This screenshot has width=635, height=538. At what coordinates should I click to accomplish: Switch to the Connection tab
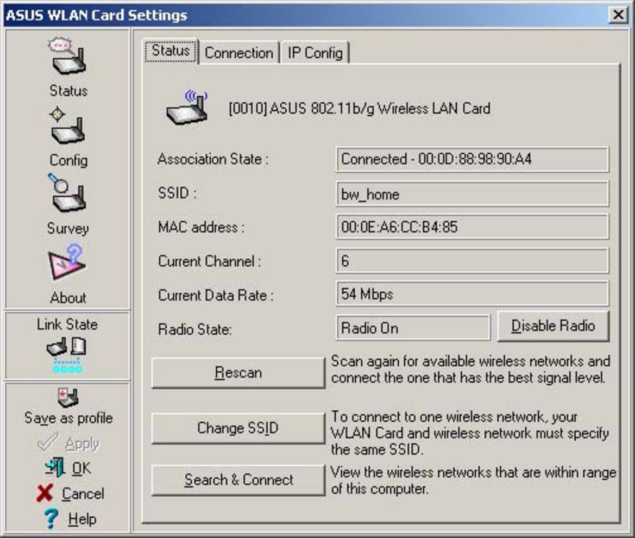point(239,53)
